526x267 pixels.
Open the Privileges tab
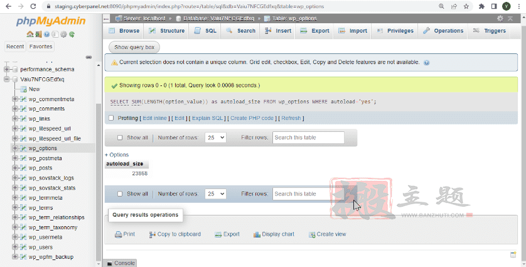395,31
